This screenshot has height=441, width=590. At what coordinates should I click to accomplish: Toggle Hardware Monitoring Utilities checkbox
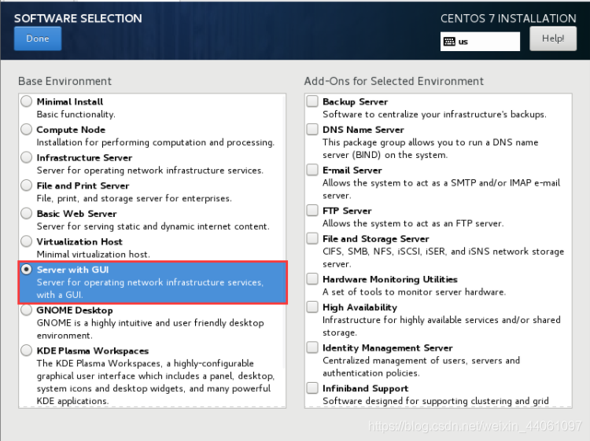(312, 279)
